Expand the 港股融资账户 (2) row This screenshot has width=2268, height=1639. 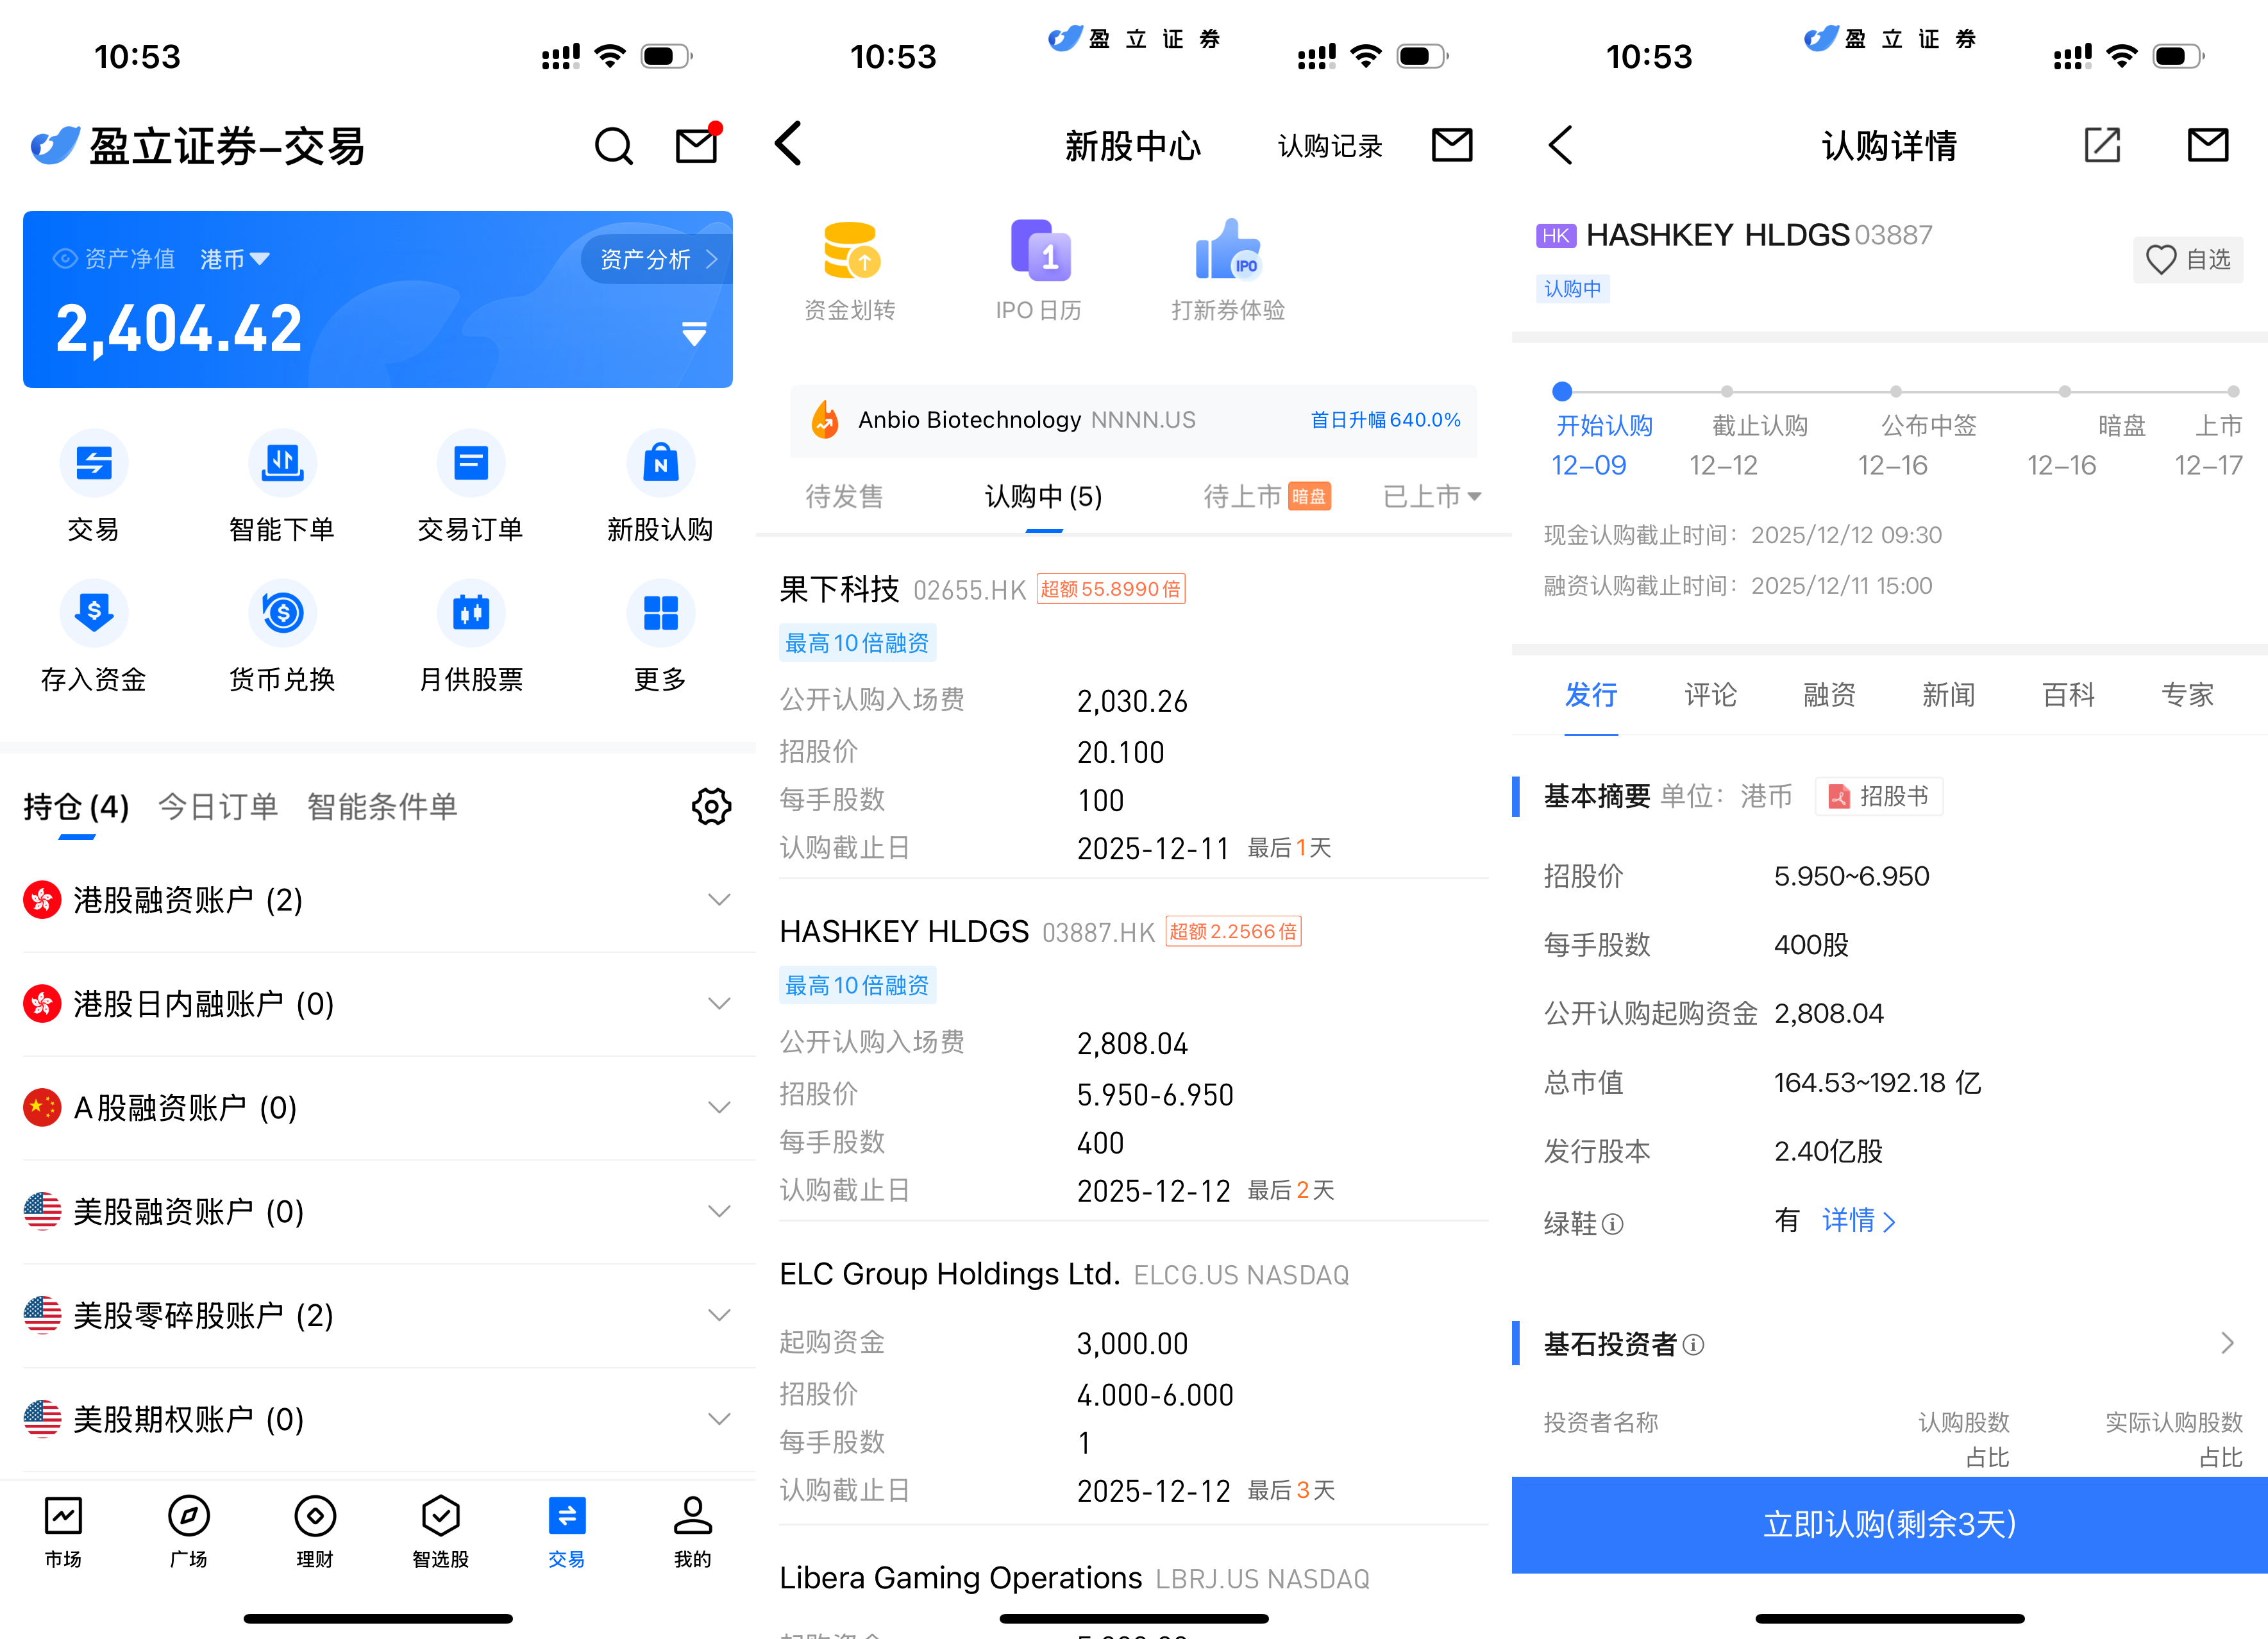[x=718, y=900]
